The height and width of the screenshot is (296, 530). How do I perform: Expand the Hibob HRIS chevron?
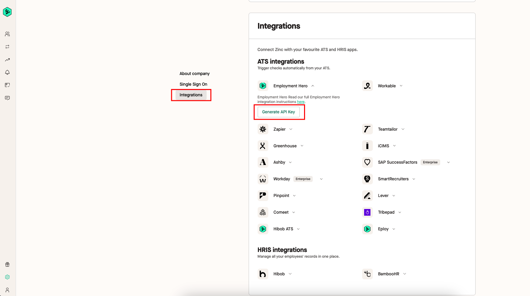point(290,274)
